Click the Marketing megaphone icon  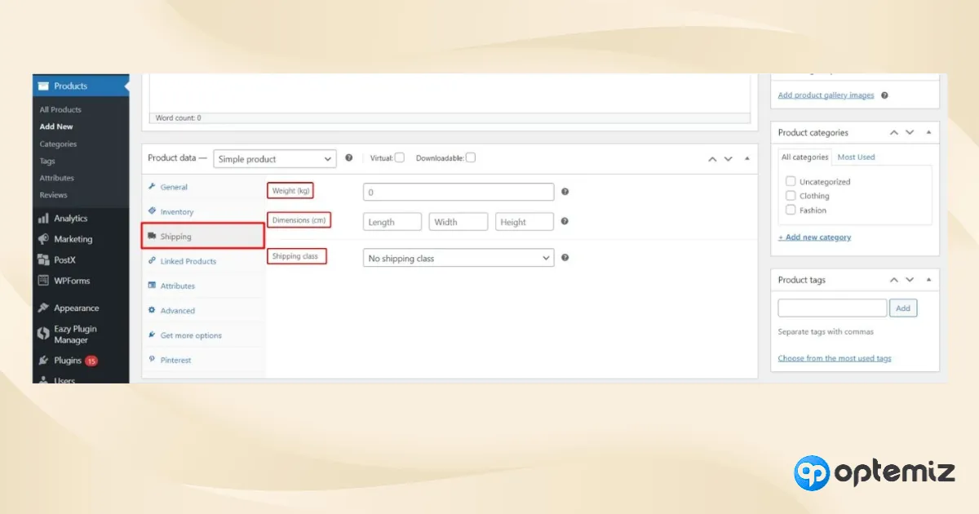(43, 239)
